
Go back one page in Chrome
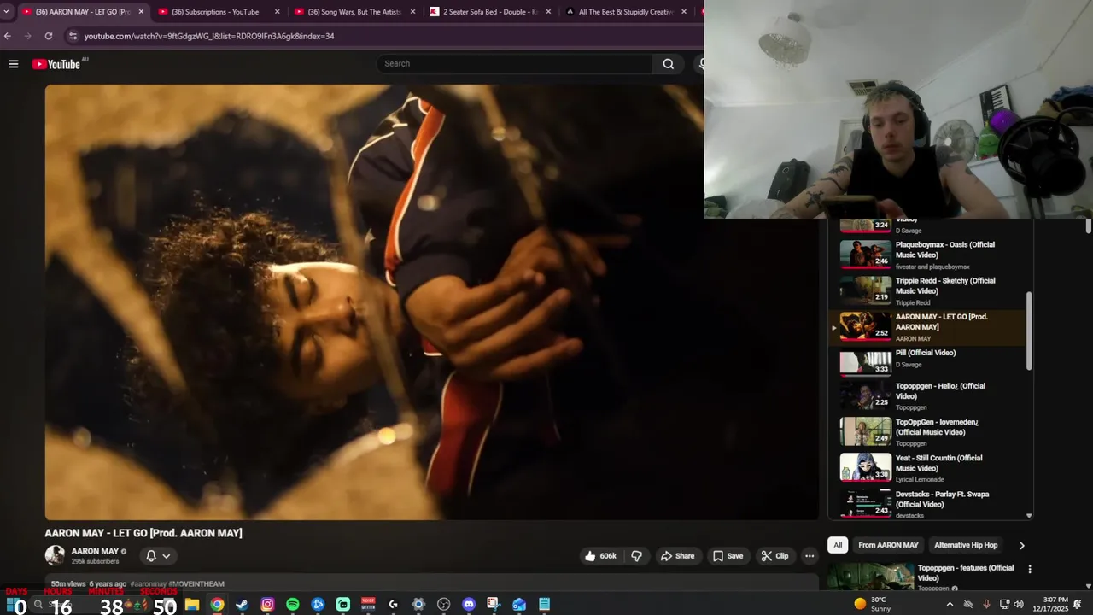coord(8,36)
